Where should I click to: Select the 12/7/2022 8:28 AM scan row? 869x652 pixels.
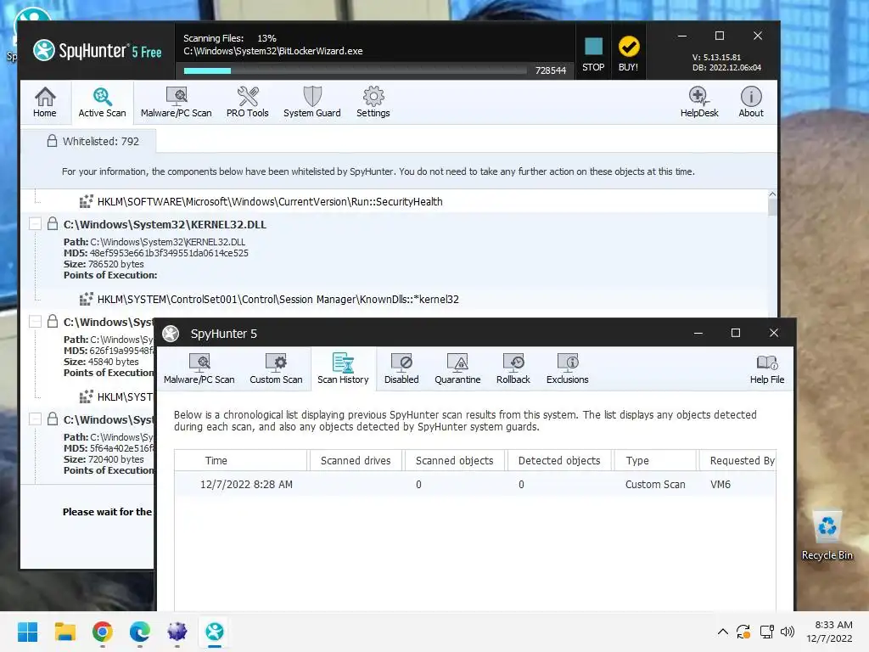pyautogui.click(x=475, y=484)
